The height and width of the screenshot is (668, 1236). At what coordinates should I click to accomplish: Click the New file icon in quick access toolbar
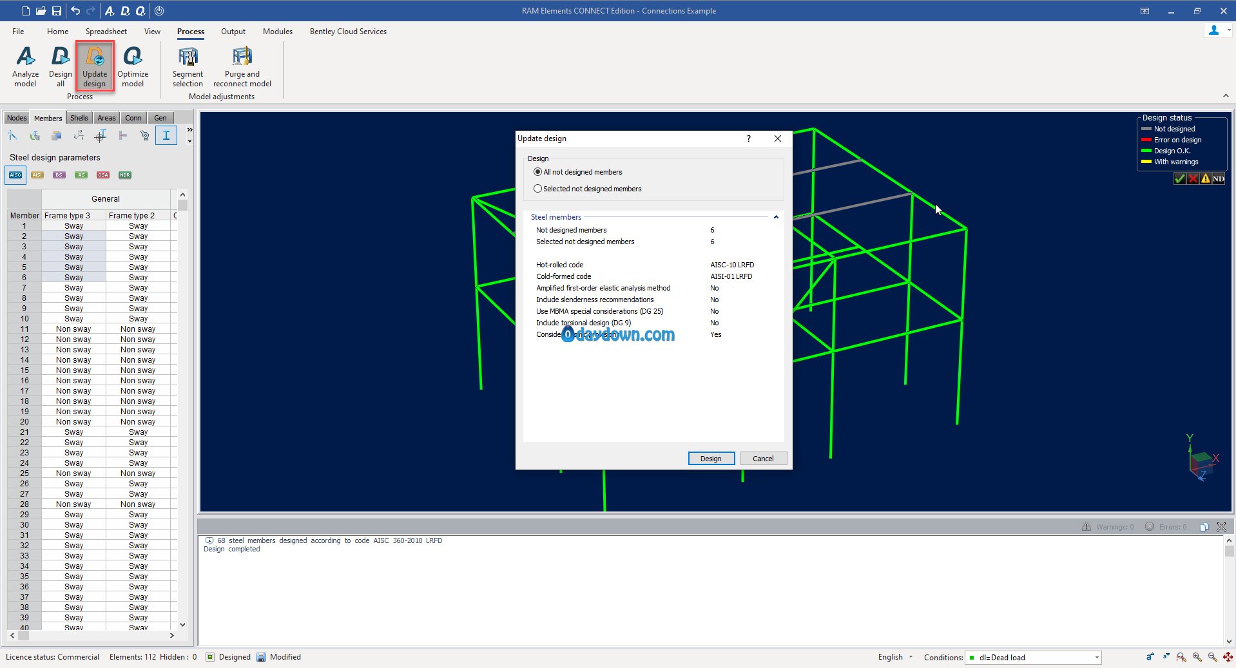[25, 10]
